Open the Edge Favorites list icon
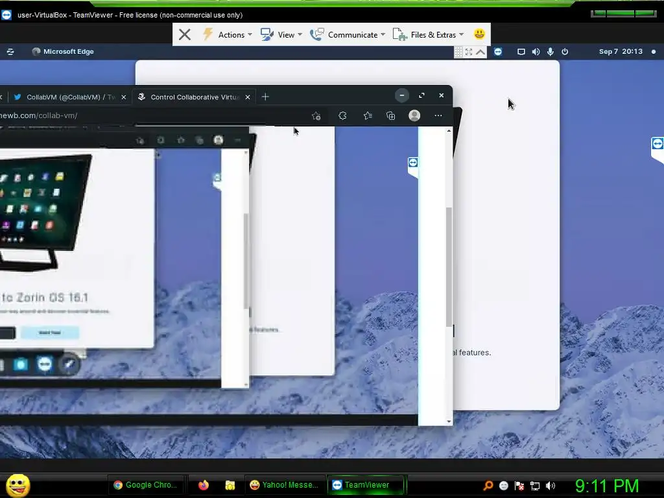The image size is (664, 498). 368,115
